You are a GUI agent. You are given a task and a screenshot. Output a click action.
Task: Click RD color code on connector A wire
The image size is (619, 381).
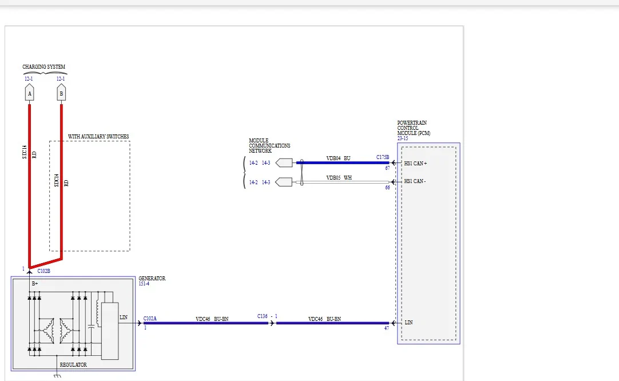(34, 155)
